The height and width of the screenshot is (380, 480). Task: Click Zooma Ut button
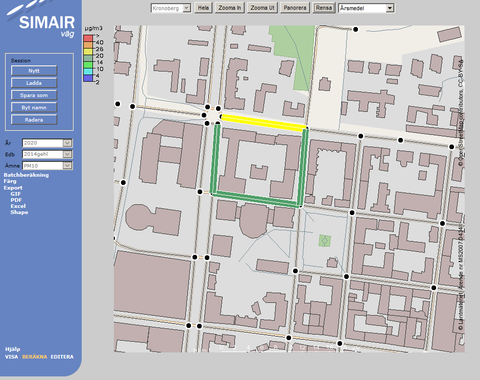tap(262, 8)
